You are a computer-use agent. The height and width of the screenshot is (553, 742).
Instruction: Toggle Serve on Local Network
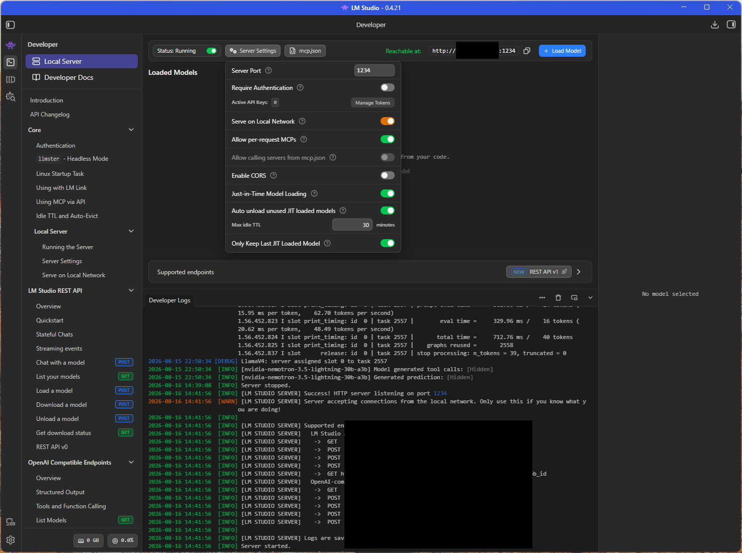click(x=388, y=121)
